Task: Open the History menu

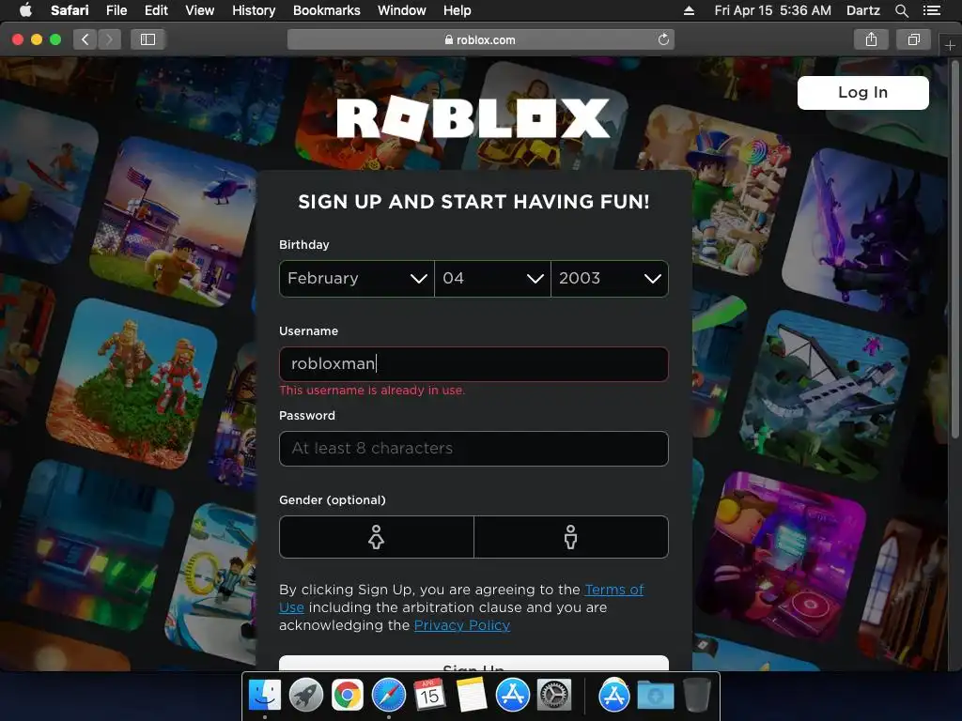Action: tap(254, 10)
